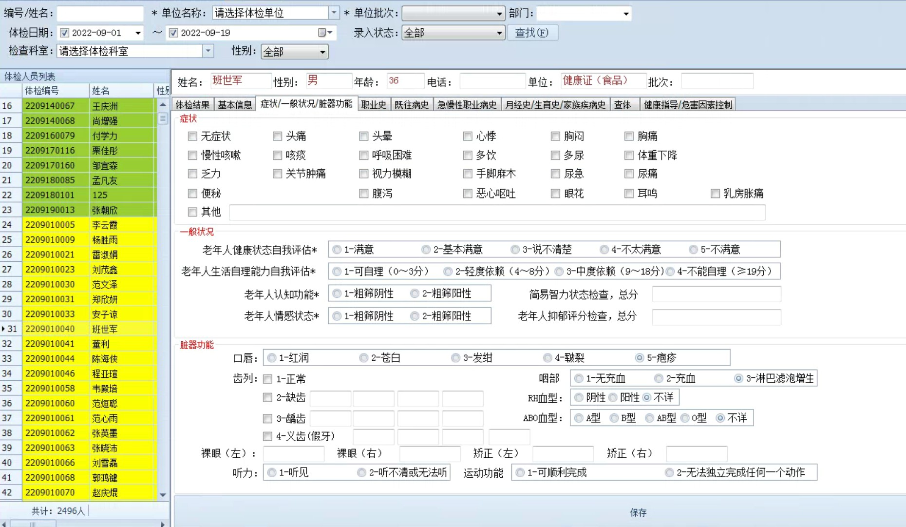Open the 录入状态 dropdown list
Screen dimensions: 906x527
click(499, 33)
